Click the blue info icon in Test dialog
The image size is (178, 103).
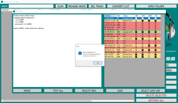[80, 53]
